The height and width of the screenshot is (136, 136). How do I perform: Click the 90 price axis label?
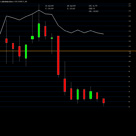pyautogui.click(x=129, y=72)
